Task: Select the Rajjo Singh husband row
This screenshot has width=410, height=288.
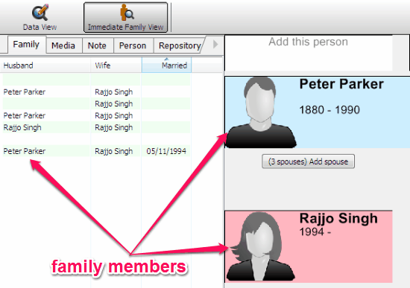Action: pyautogui.click(x=96, y=127)
